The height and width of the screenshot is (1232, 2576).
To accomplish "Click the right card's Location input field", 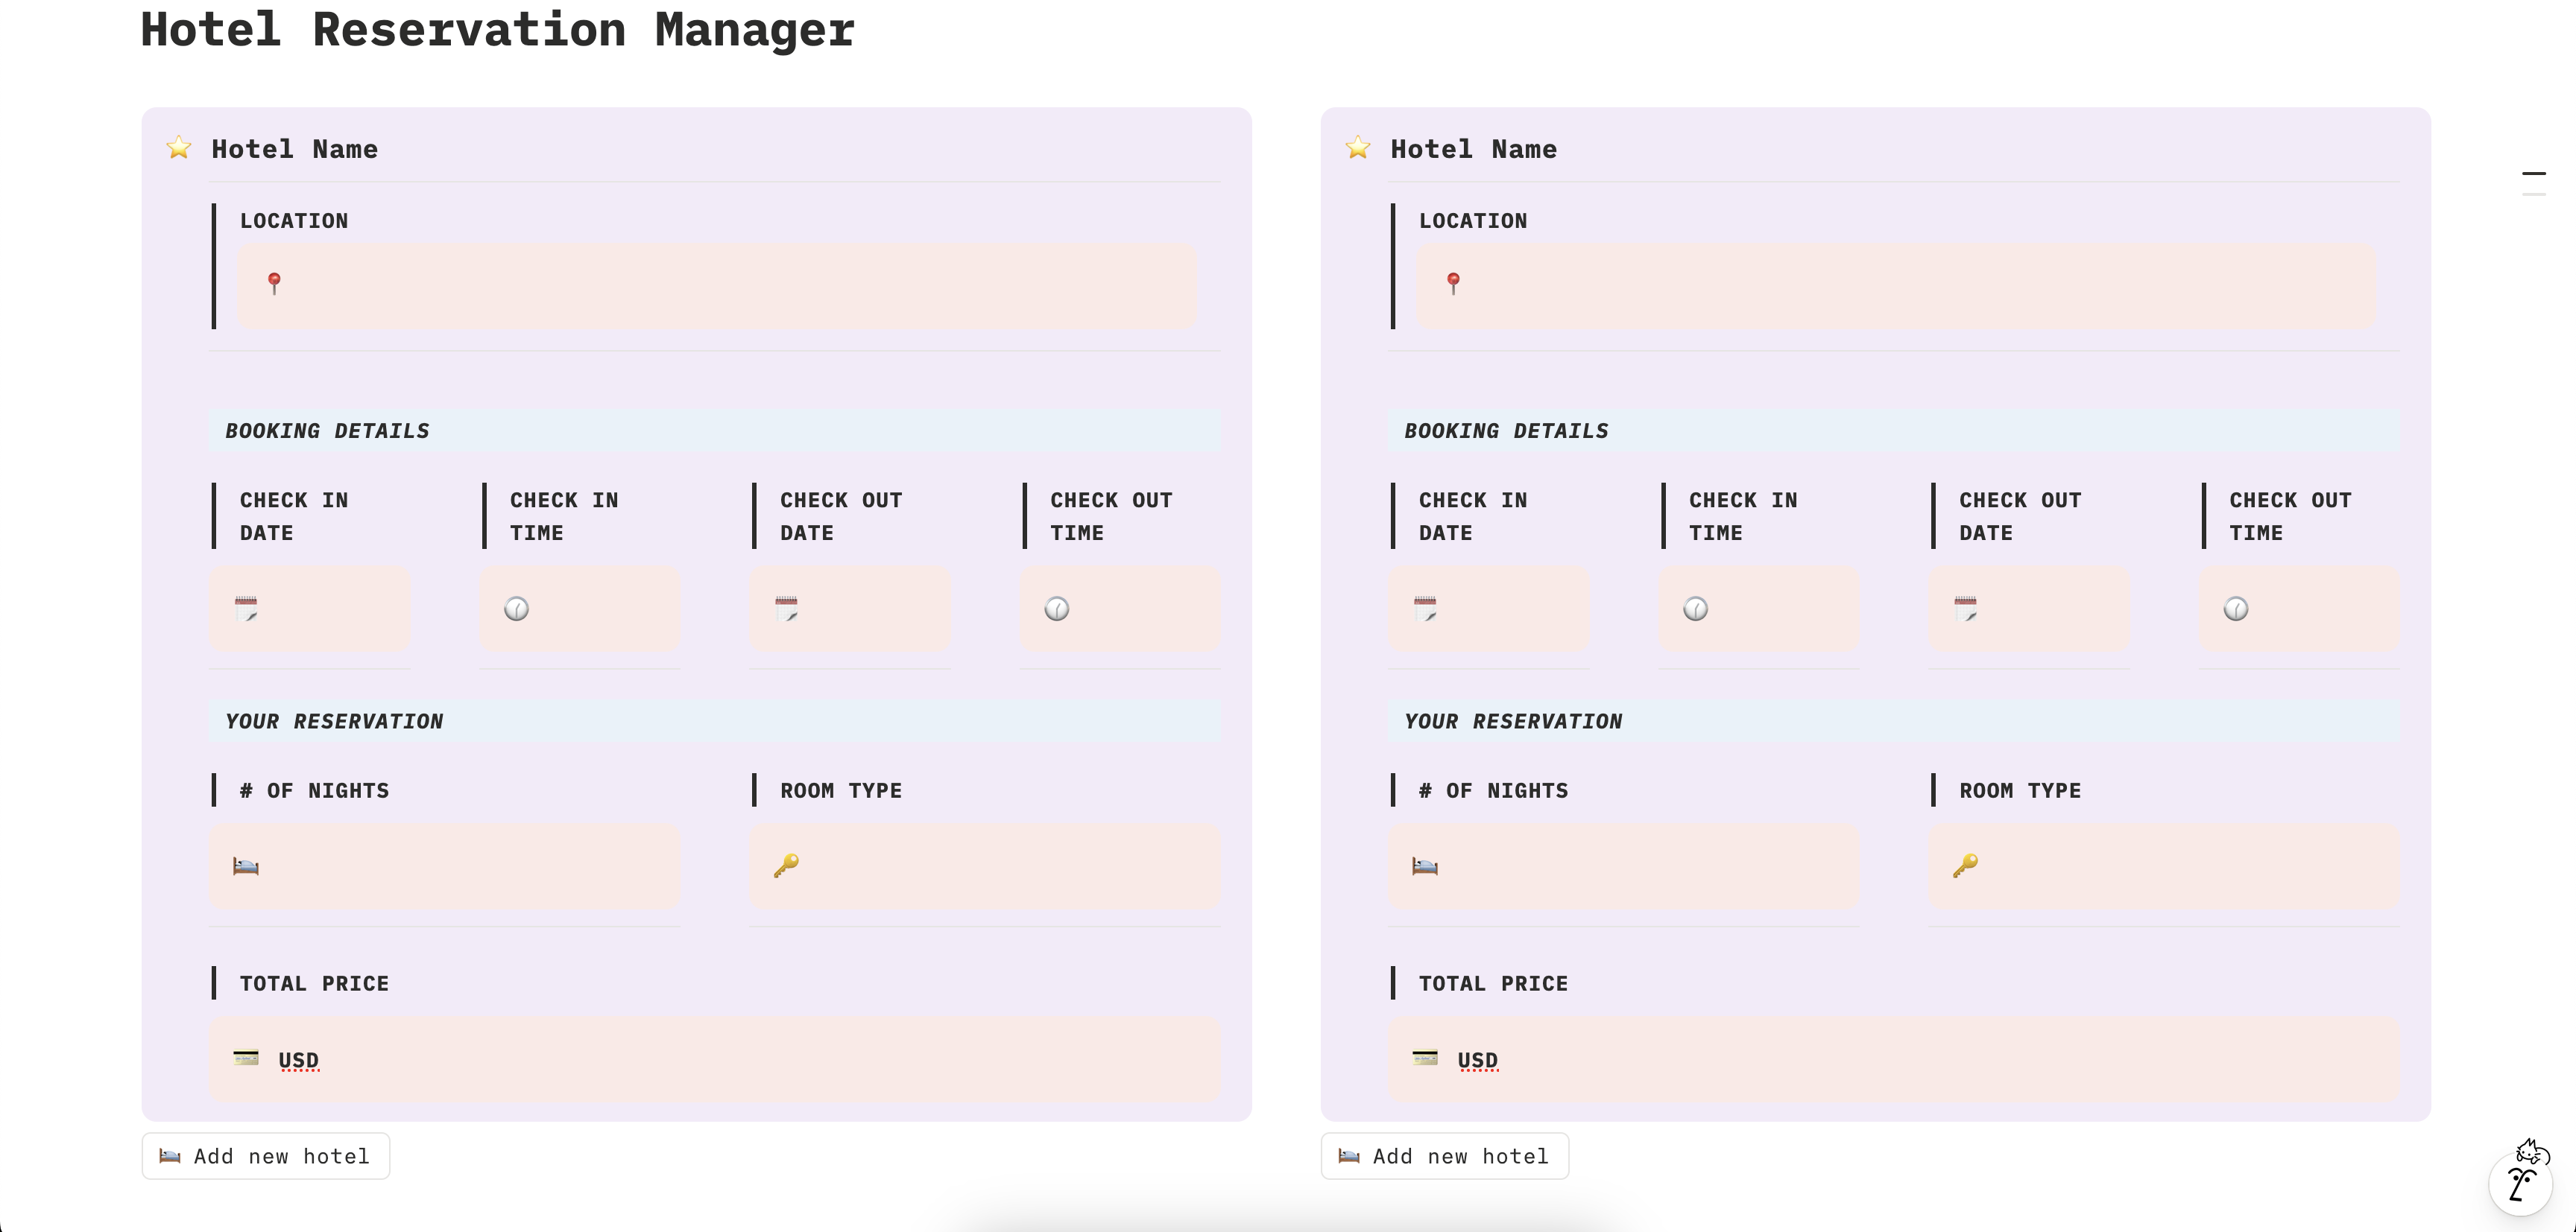I will 1900,287.
